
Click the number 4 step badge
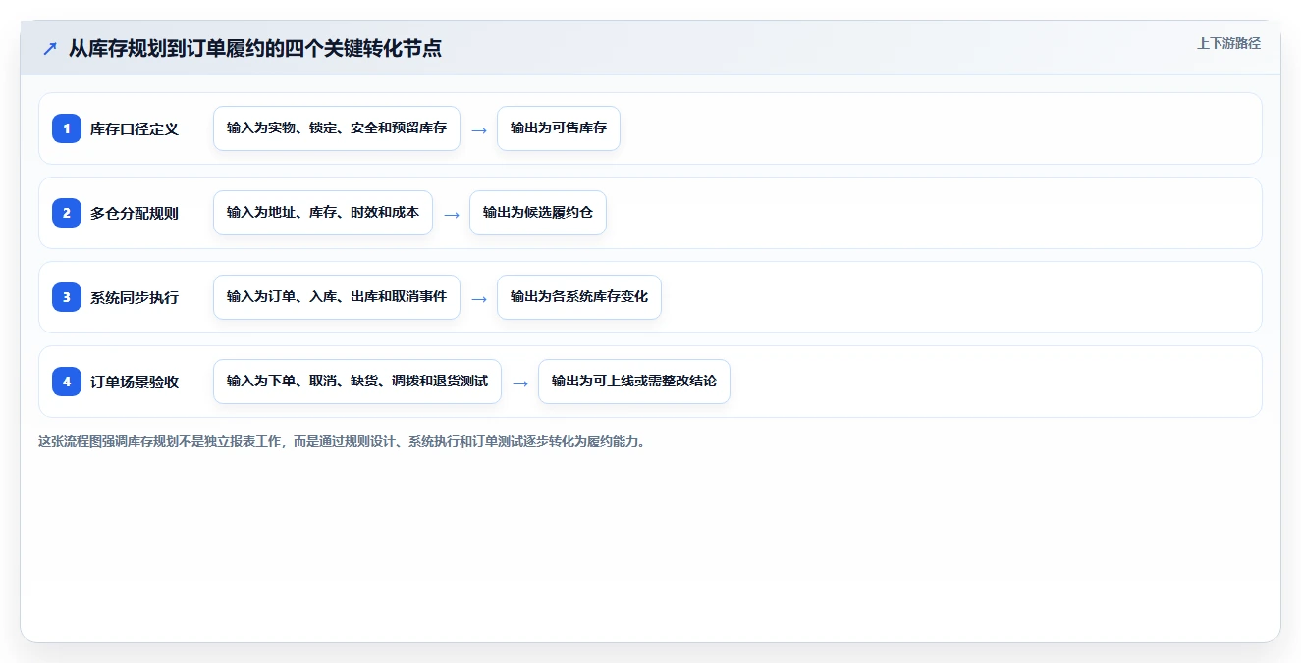pos(67,382)
